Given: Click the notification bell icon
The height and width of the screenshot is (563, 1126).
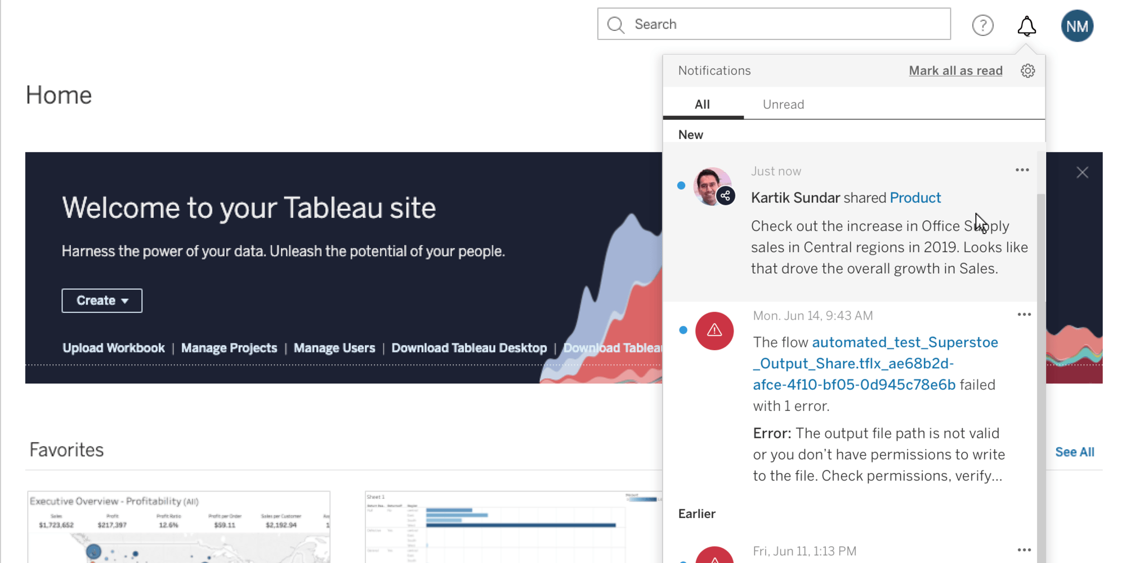Looking at the screenshot, I should 1026,25.
